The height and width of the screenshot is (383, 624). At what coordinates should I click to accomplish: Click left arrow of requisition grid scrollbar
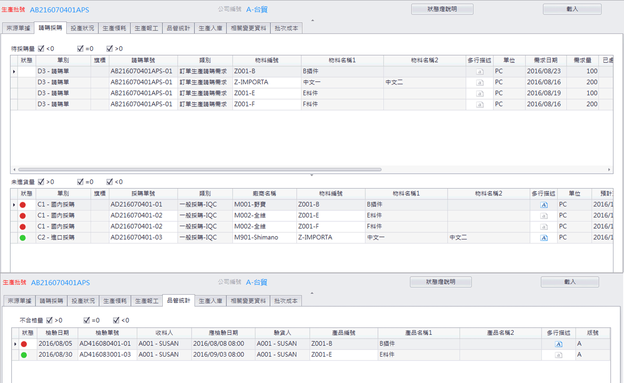[x=14, y=170]
